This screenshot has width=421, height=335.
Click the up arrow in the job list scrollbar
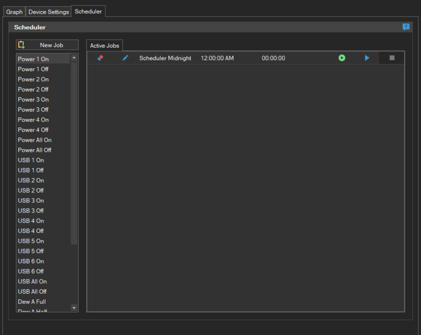(74, 57)
